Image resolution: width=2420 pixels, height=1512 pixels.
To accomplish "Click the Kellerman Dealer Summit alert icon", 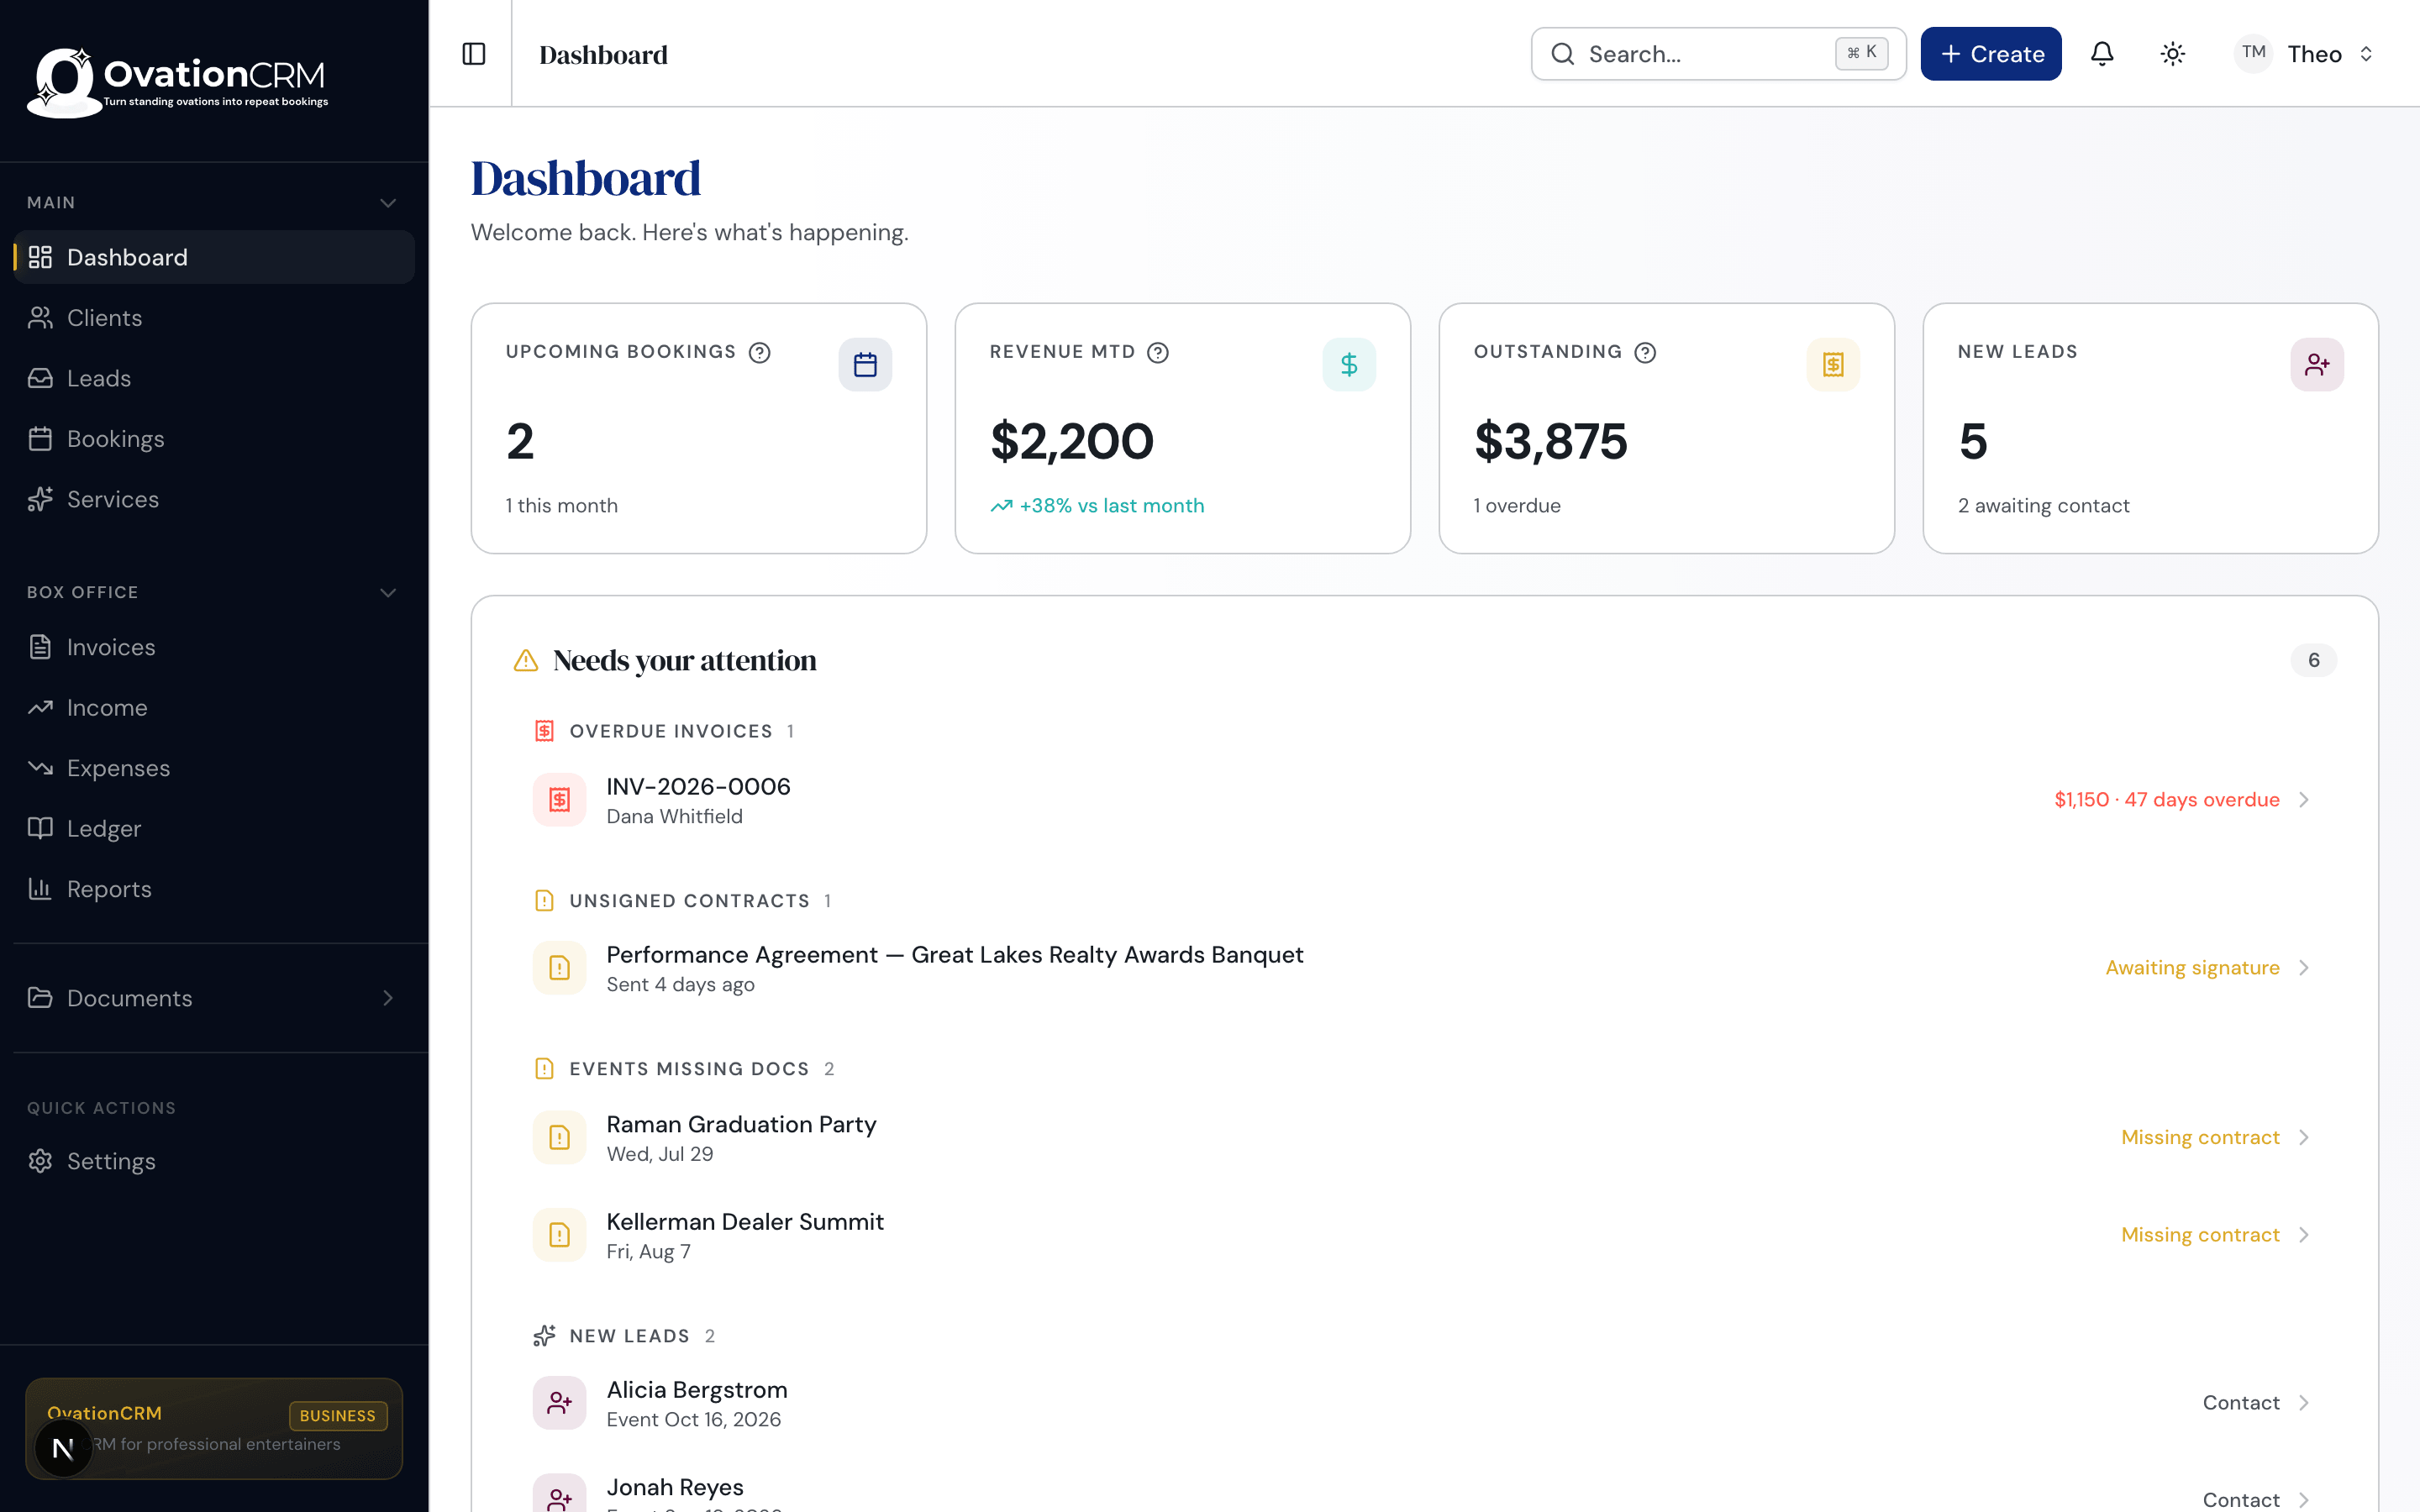I will click(x=560, y=1235).
